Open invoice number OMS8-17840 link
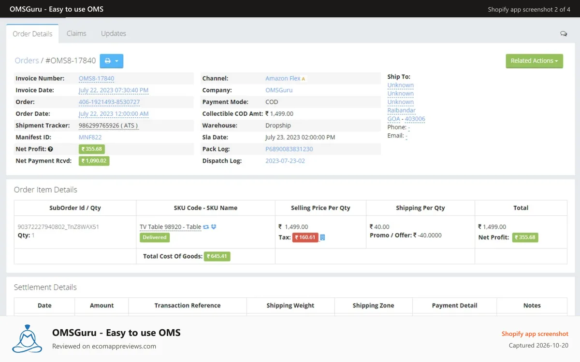 [x=96, y=79]
